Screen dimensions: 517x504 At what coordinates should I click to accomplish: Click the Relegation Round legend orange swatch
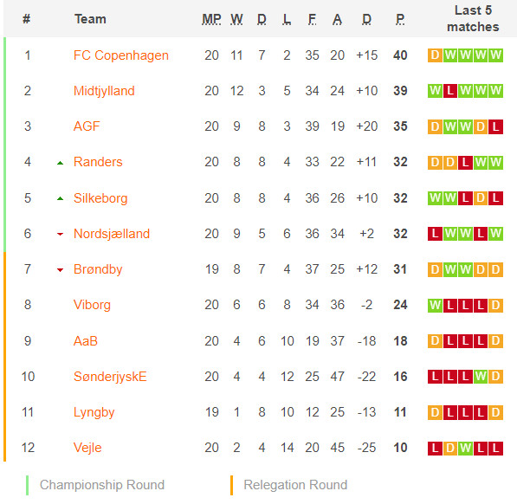(231, 485)
